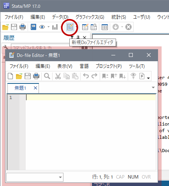
Task: Click the More/down arrow circle icon
Action: tap(116, 27)
